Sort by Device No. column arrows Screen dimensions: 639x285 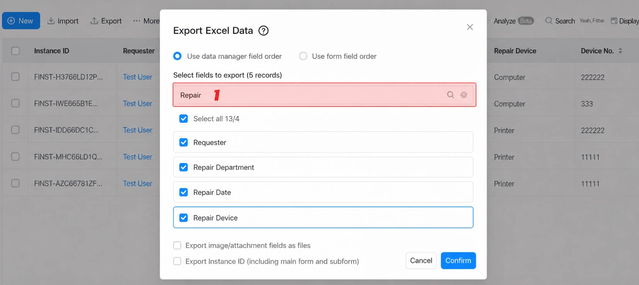620,51
